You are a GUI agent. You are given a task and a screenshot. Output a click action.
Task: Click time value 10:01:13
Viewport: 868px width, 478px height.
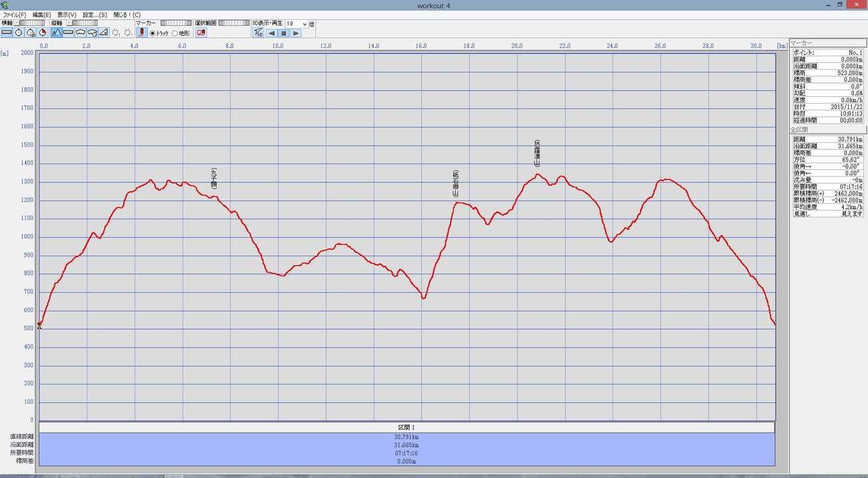click(x=850, y=114)
